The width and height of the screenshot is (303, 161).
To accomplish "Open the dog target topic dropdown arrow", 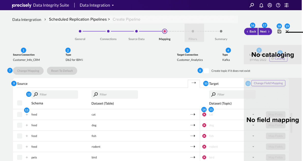I will [253, 125].
